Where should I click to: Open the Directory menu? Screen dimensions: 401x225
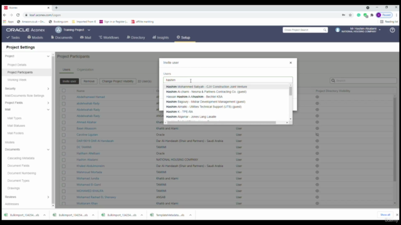(136, 37)
